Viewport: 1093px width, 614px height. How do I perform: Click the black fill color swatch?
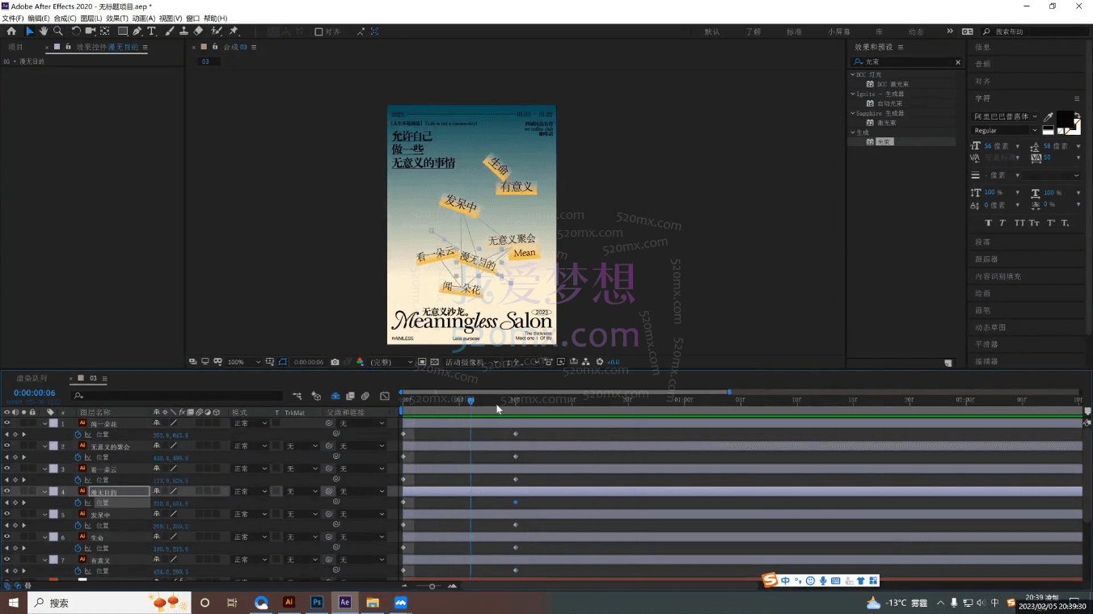pyautogui.click(x=1064, y=120)
